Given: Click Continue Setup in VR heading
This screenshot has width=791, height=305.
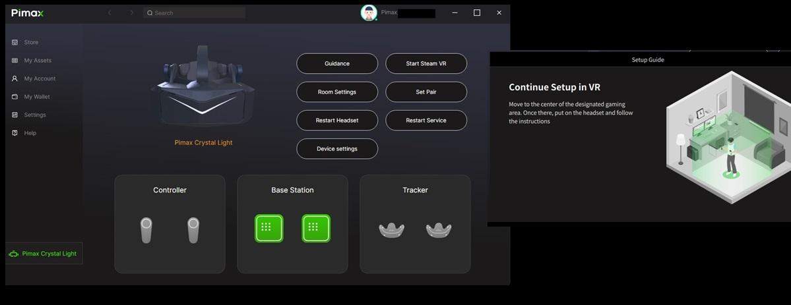Looking at the screenshot, I should (x=554, y=87).
